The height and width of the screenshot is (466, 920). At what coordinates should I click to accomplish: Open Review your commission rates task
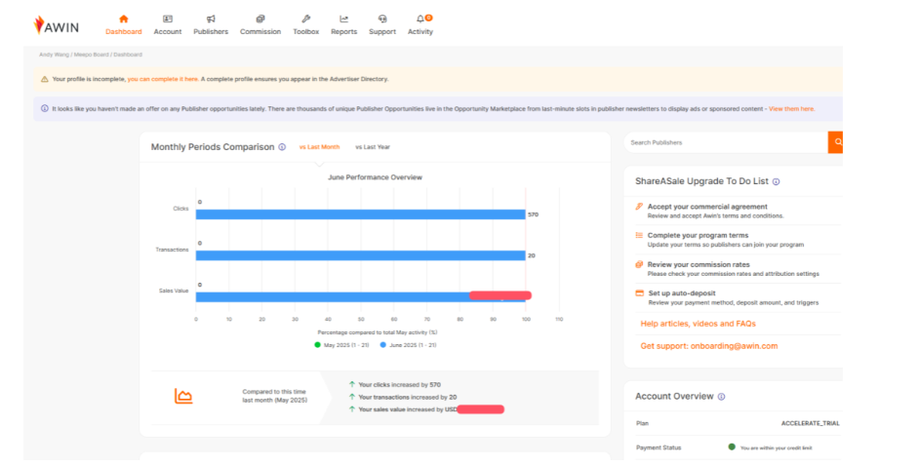699,264
